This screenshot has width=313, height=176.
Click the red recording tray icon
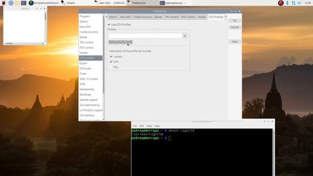281,3
